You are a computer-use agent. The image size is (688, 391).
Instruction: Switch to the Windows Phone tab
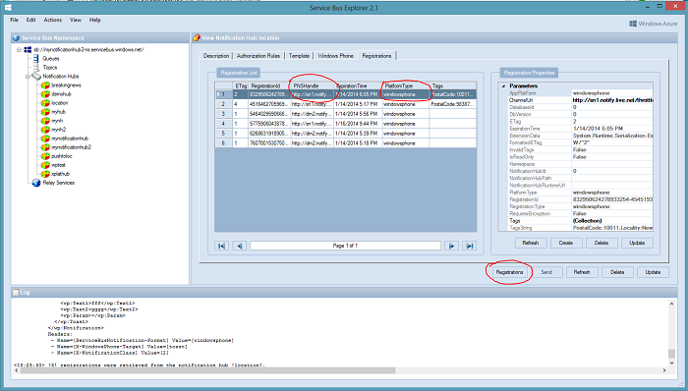336,56
